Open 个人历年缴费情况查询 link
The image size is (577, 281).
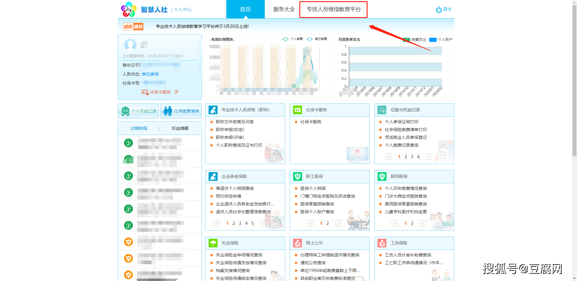point(406,188)
